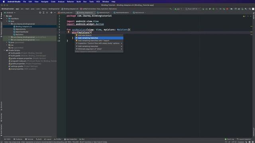
Task: Open the Run tool window
Action: 82,139
